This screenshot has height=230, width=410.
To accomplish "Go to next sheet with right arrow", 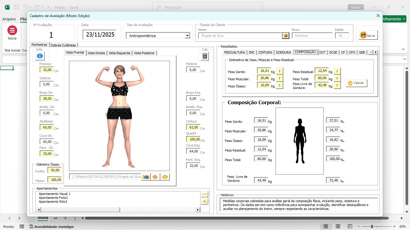I will click(x=19, y=218).
